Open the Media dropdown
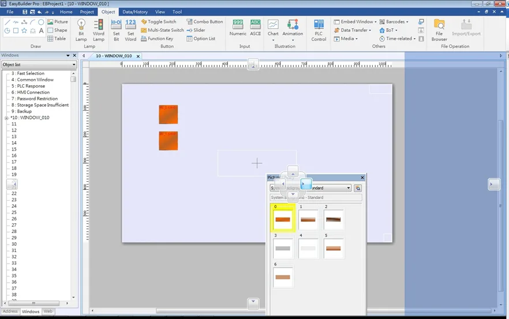The height and width of the screenshot is (319, 509). point(346,39)
